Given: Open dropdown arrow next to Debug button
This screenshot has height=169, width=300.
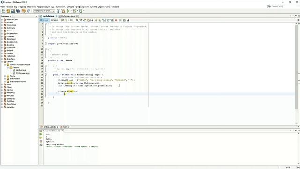Looking at the screenshot, I should tap(77, 11).
